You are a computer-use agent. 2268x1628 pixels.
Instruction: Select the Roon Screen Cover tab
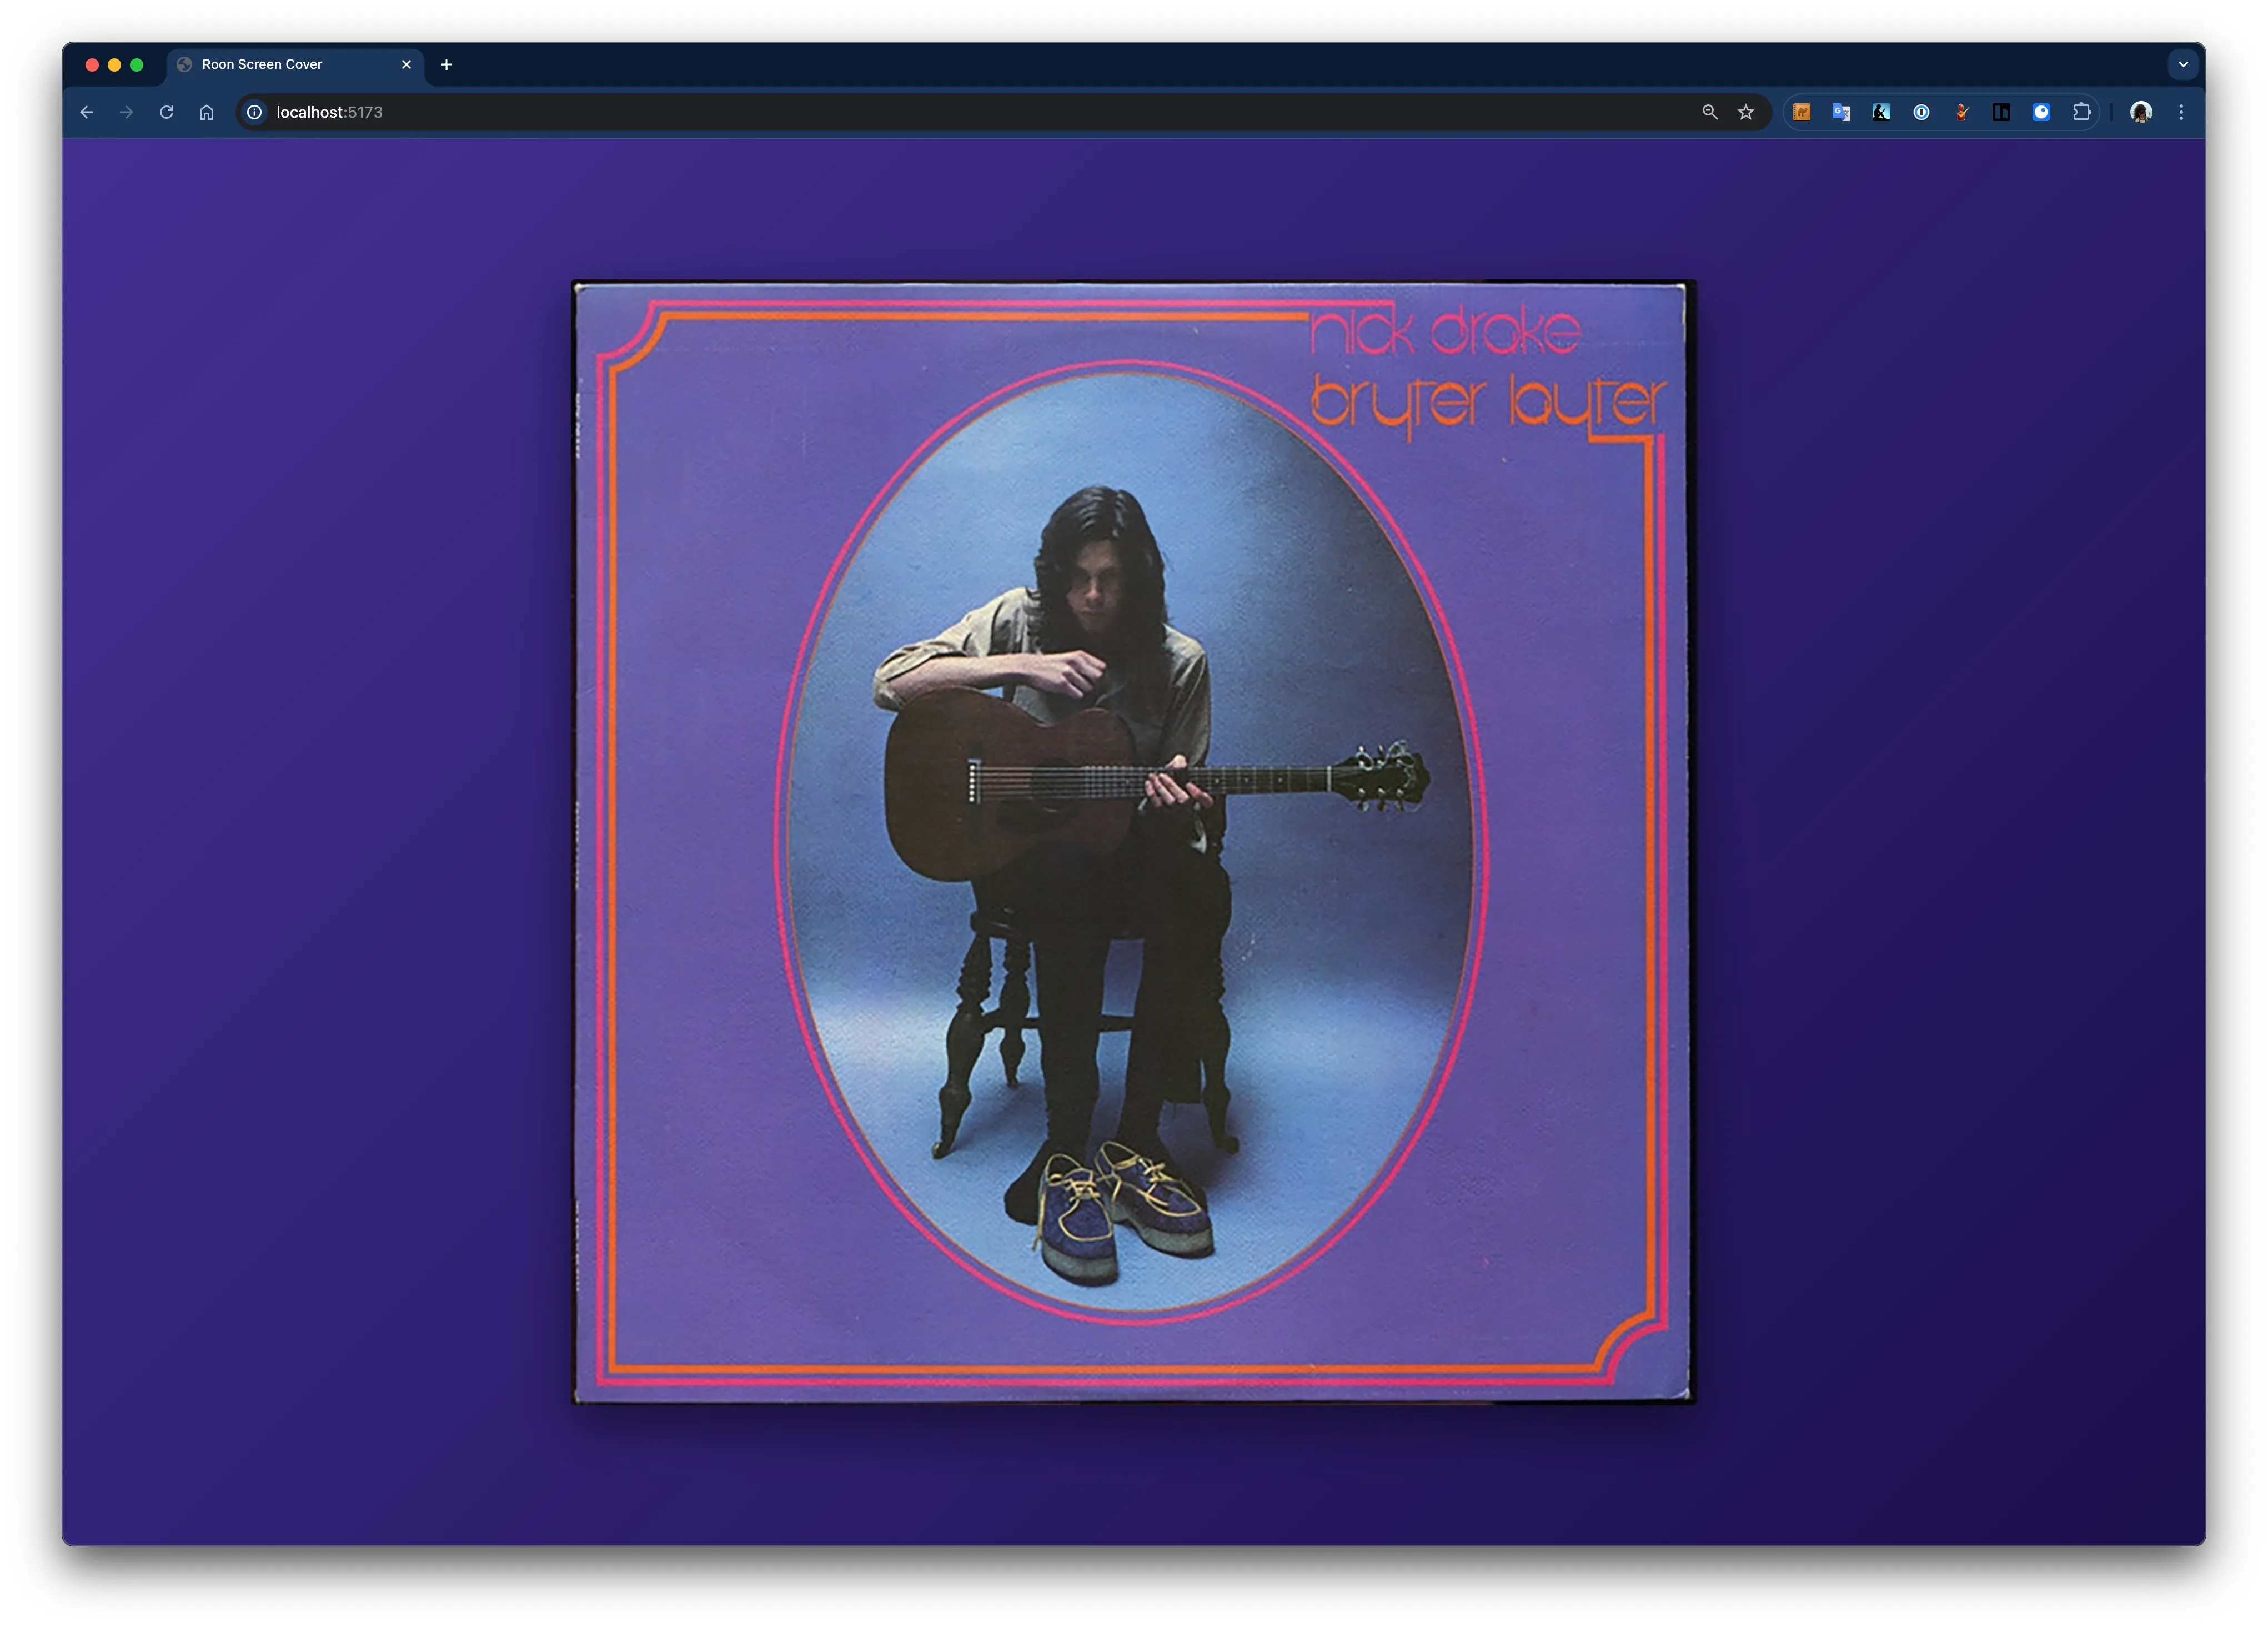tap(294, 64)
